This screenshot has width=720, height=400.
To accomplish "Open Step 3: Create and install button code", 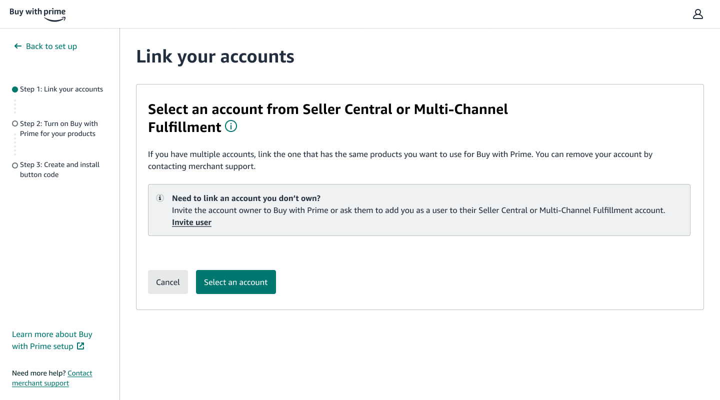I will [x=59, y=169].
